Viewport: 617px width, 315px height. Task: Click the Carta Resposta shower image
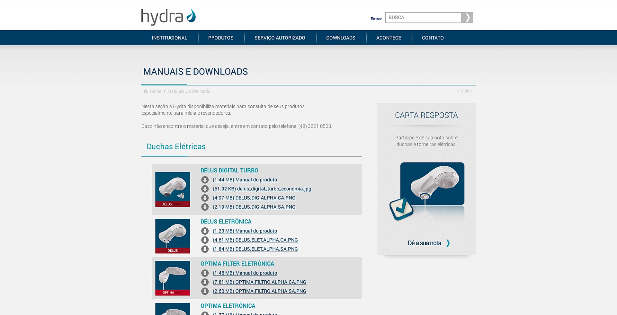pos(432,184)
